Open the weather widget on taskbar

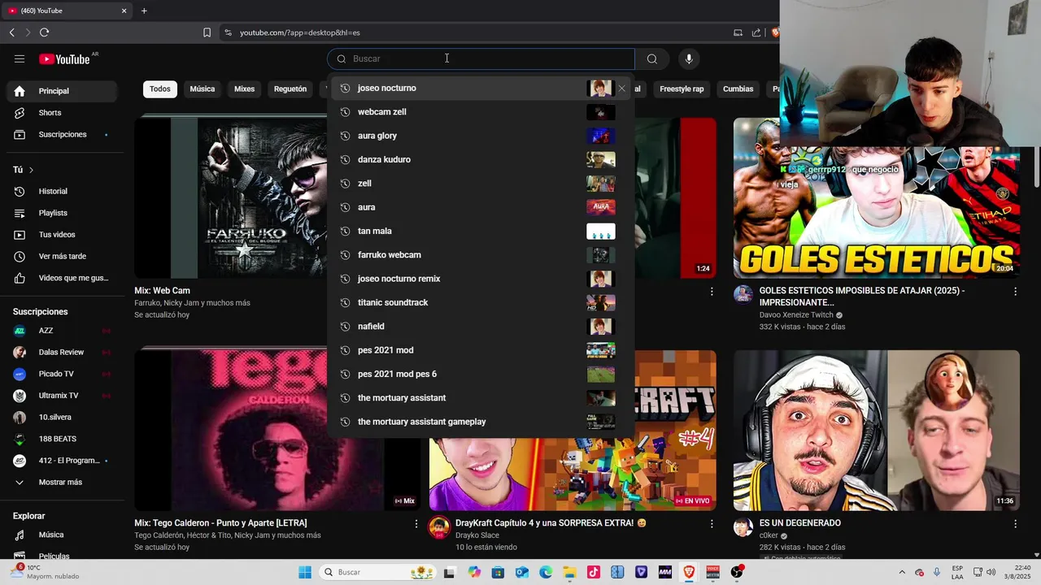45,572
